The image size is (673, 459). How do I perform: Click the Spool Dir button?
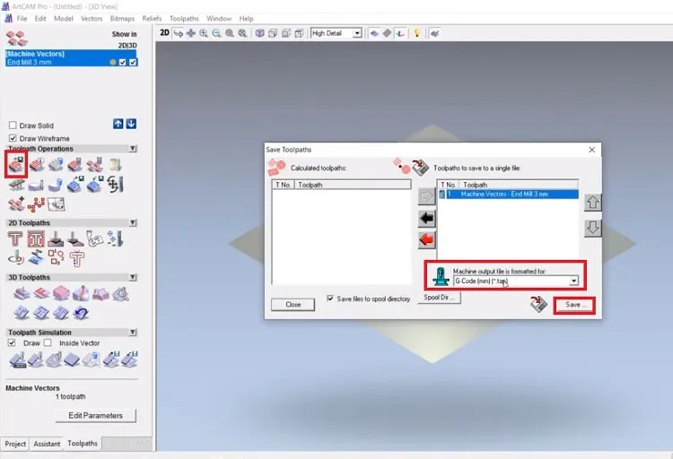tap(438, 298)
